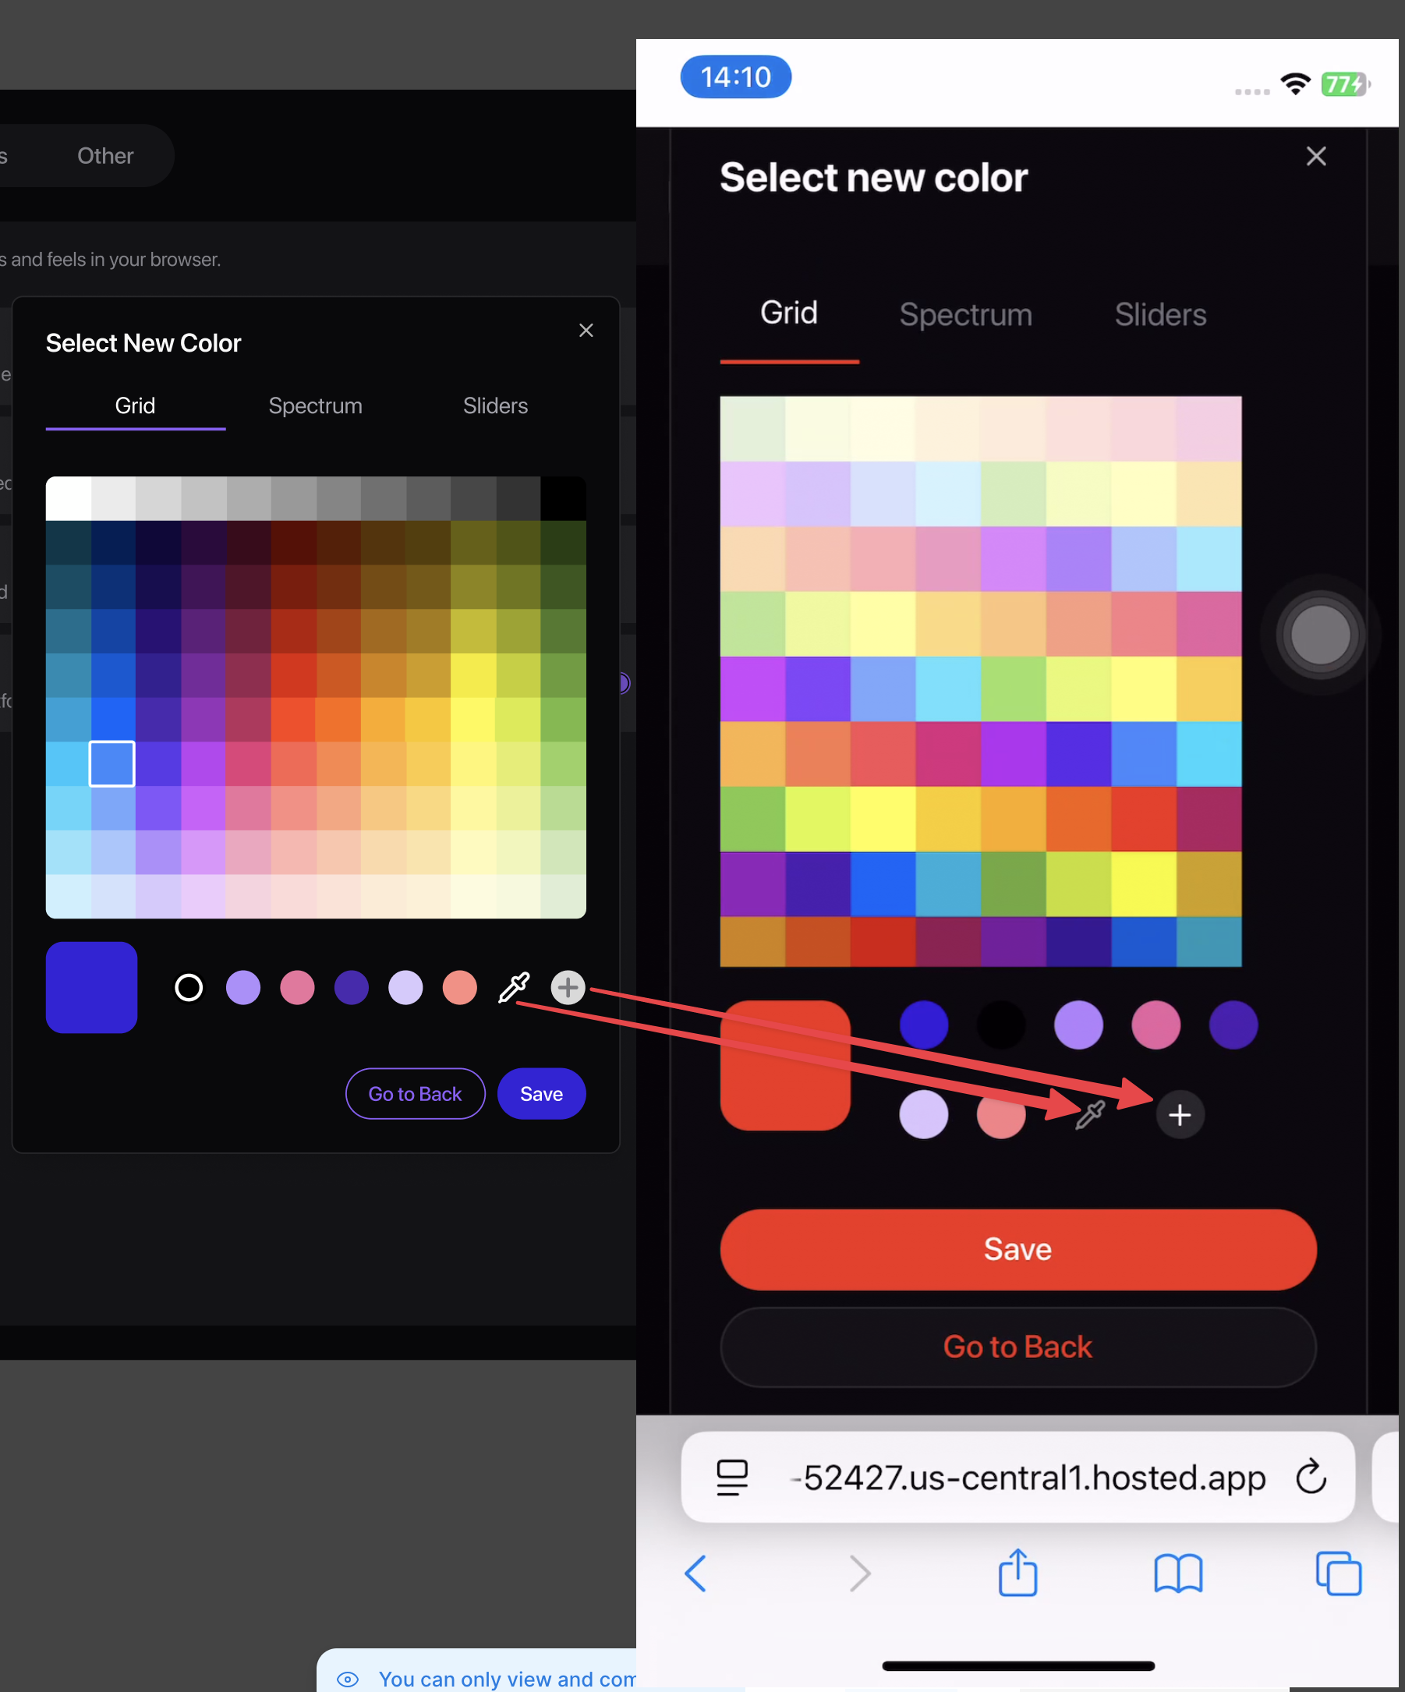Open the Other tab in background page
The image size is (1405, 1692).
click(x=105, y=155)
